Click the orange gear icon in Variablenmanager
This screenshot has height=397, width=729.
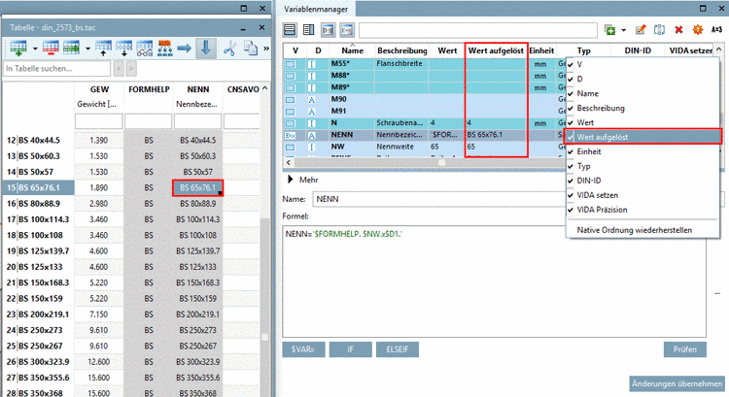(x=696, y=31)
